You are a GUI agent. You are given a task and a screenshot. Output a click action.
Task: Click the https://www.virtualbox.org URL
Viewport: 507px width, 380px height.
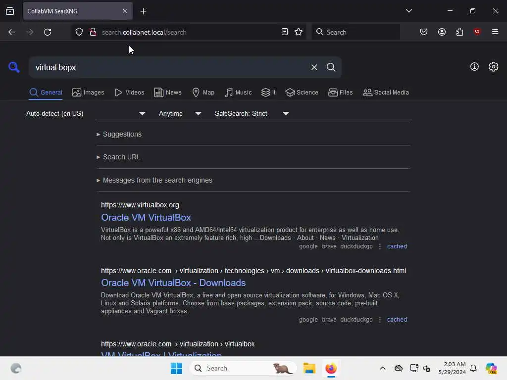click(140, 205)
